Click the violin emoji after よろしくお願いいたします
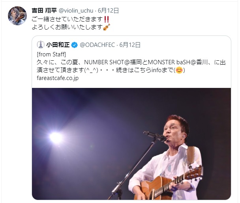The image size is (240, 203). pos(107,27)
